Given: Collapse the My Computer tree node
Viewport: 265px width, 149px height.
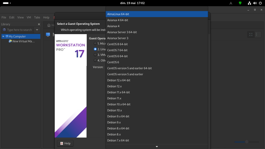Looking at the screenshot, I should click(3, 36).
